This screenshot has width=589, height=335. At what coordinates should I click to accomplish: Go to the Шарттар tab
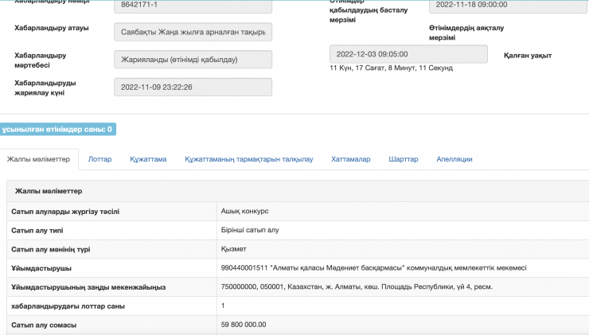pos(404,159)
